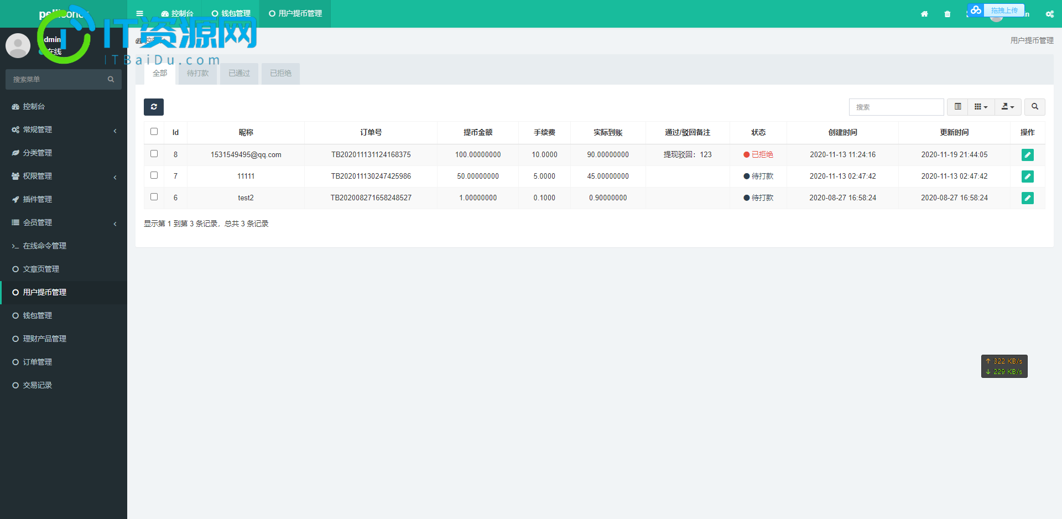Click the amount 100.00000000

(x=478, y=154)
